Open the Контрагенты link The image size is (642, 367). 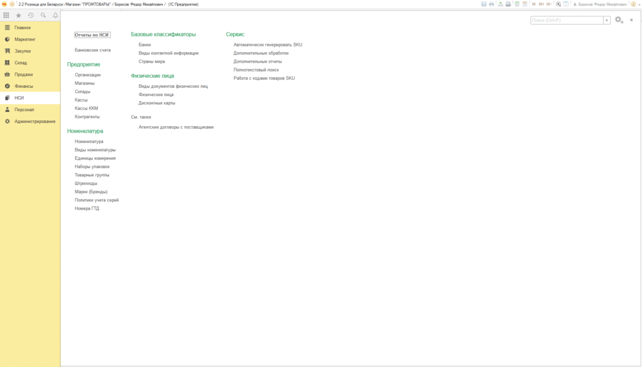87,117
